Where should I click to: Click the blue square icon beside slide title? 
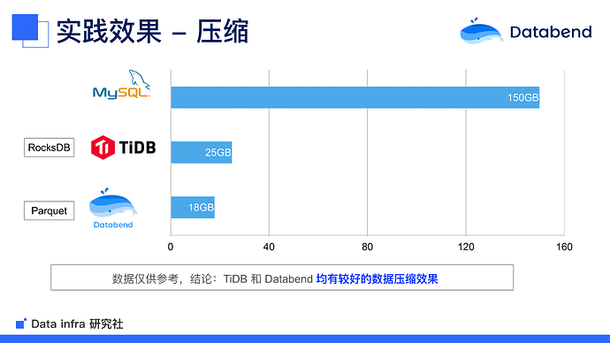tap(30, 31)
